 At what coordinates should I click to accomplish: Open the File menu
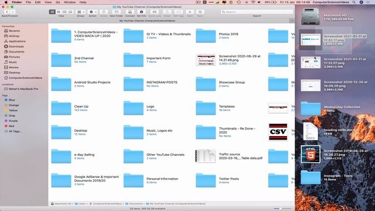(x=28, y=2)
